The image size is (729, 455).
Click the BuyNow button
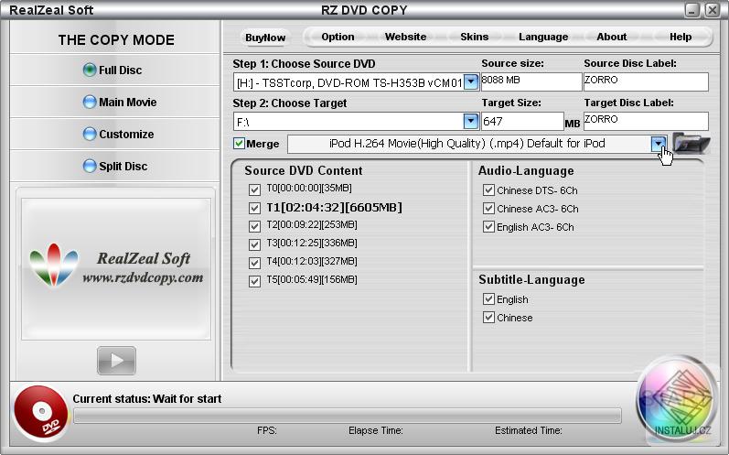click(x=265, y=38)
